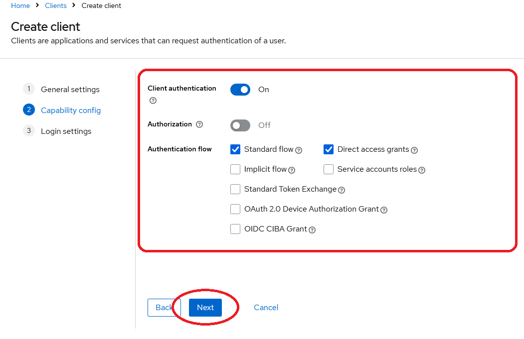Uncheck the Standard flow option
The height and width of the screenshot is (339, 524).
(235, 149)
